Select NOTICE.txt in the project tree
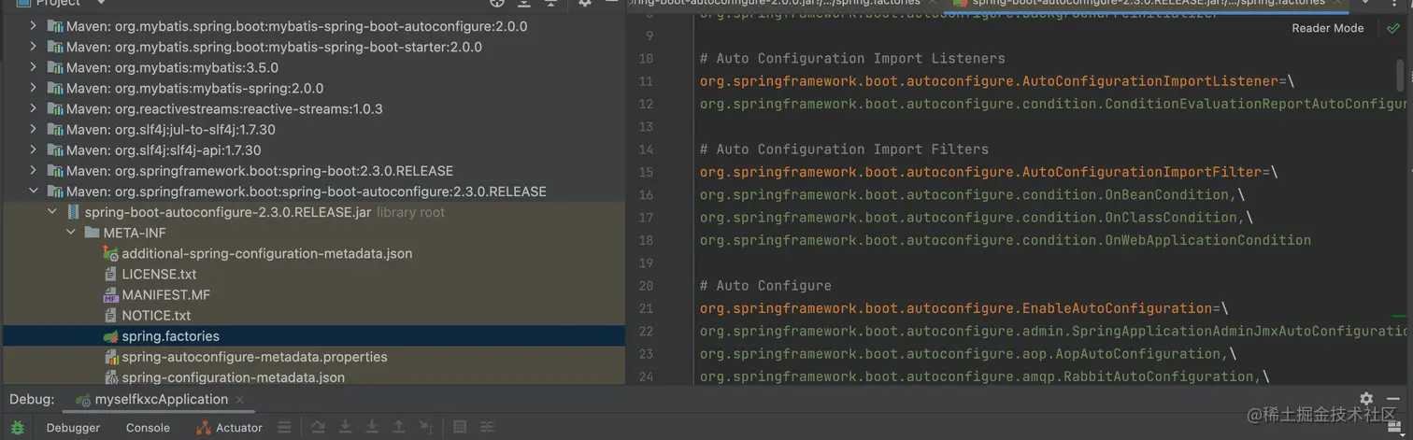1413x440 pixels. point(156,316)
